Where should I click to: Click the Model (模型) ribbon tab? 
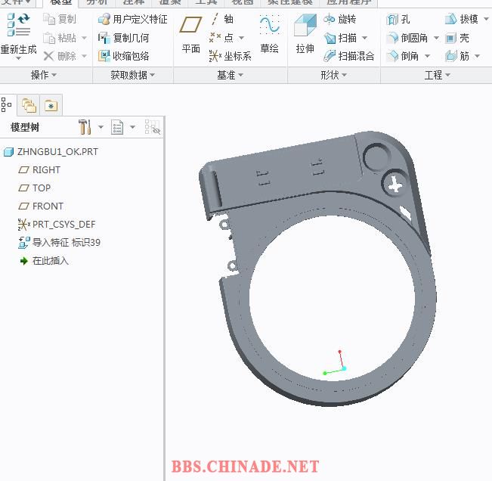61,2
